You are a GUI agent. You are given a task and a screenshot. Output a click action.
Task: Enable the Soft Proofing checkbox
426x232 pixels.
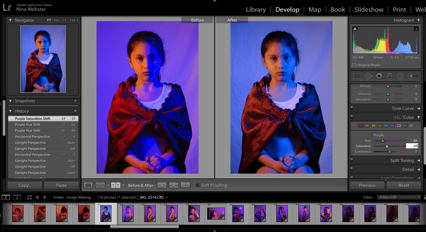198,185
